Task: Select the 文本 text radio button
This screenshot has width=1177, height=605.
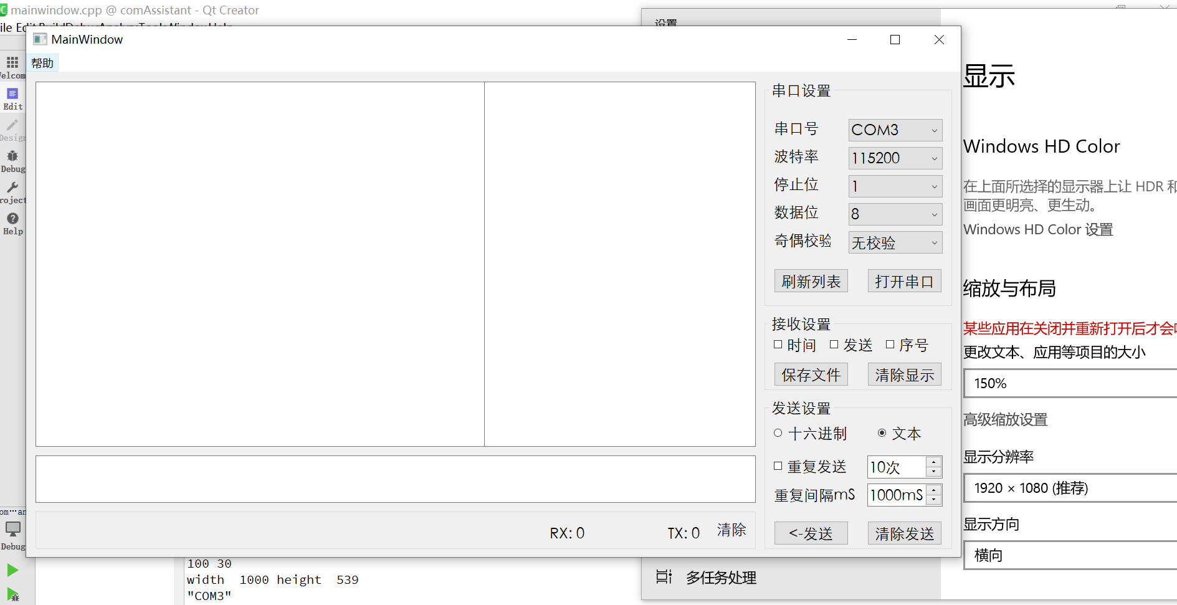Action: click(x=882, y=433)
